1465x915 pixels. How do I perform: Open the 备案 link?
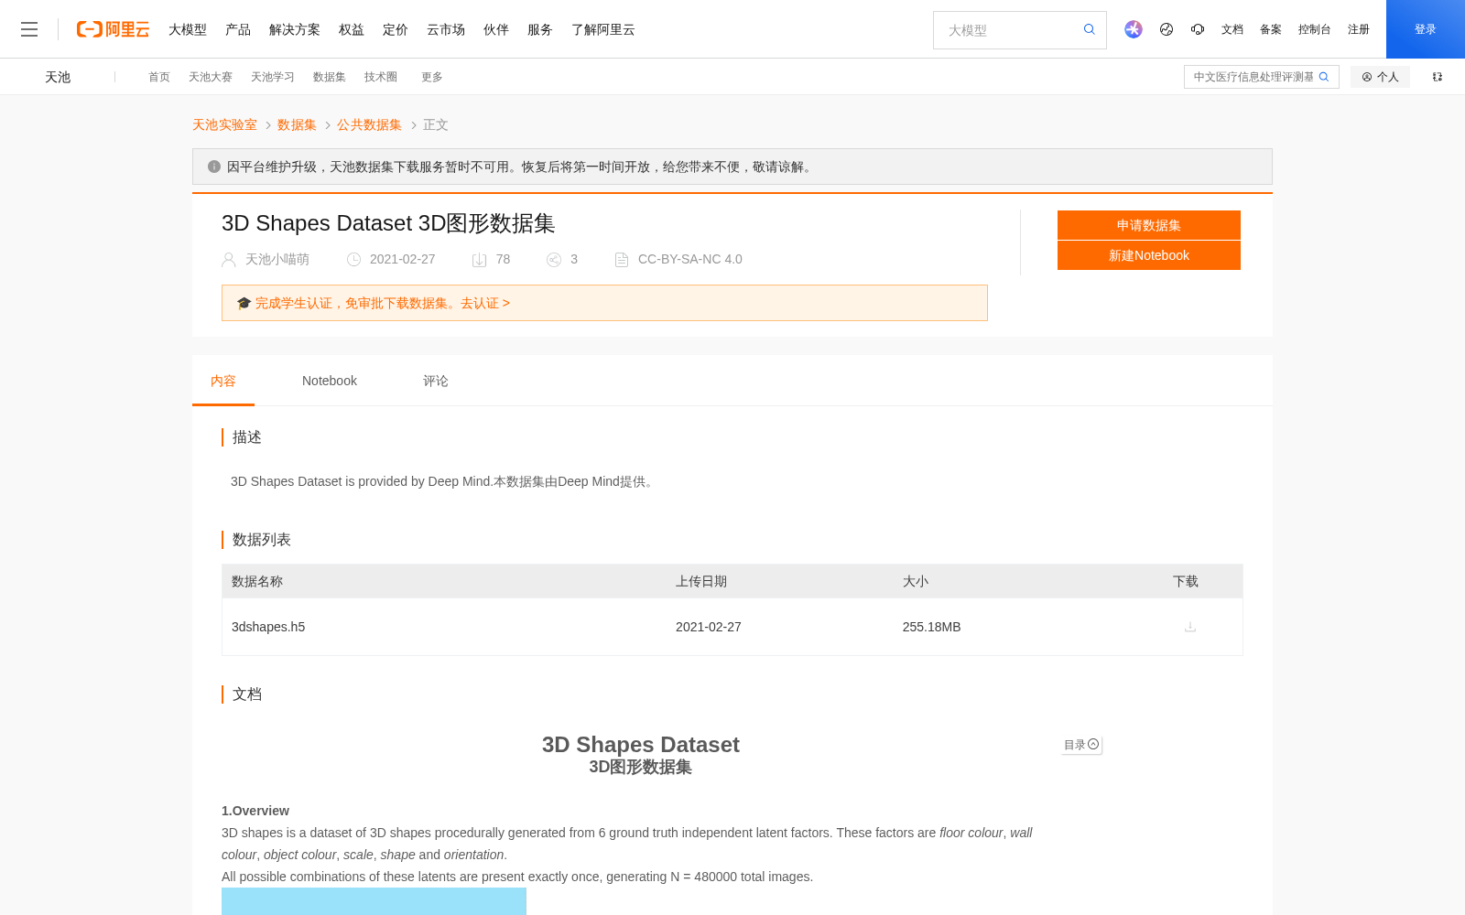click(1271, 29)
